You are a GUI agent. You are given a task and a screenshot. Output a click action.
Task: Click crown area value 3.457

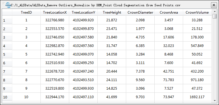[169, 20]
